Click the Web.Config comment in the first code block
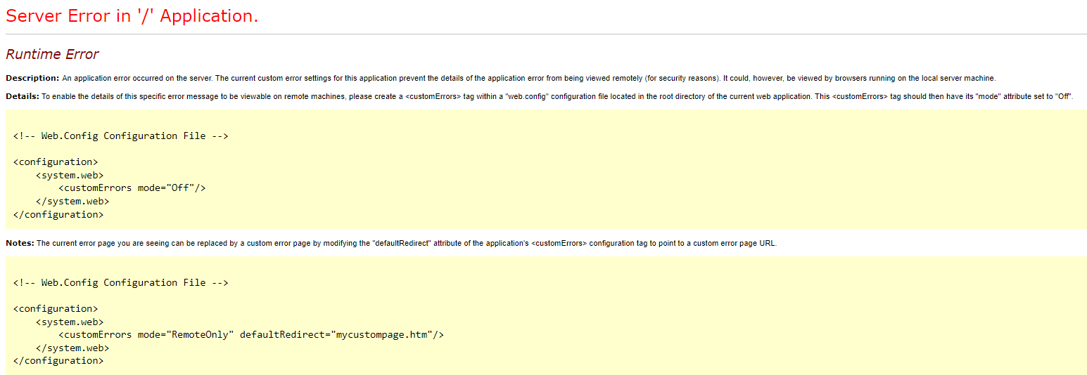This screenshot has height=375, width=1087. (120, 136)
